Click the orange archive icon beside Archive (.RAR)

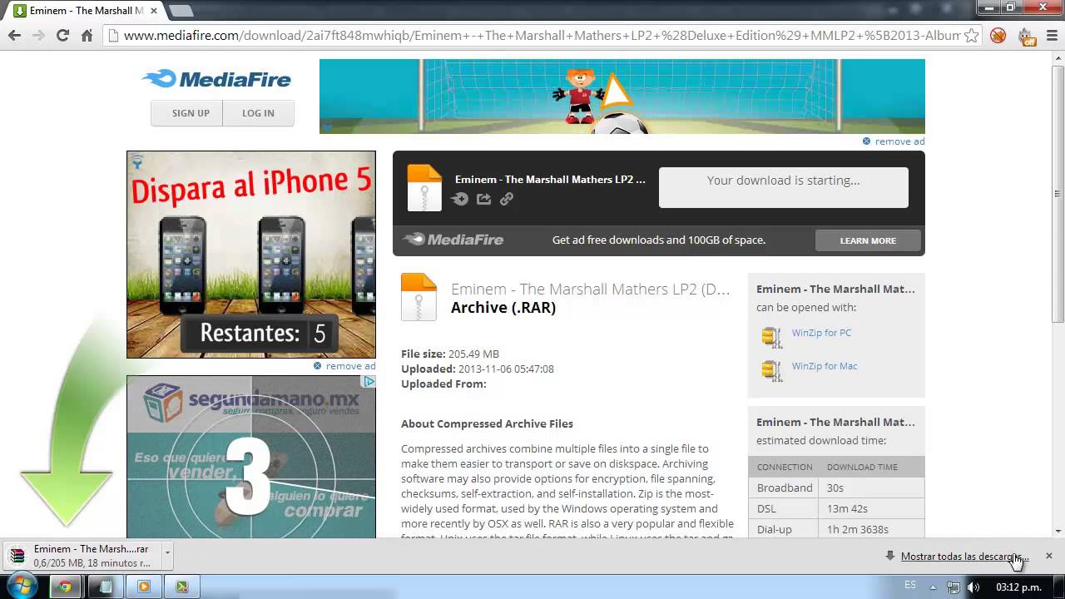point(419,297)
